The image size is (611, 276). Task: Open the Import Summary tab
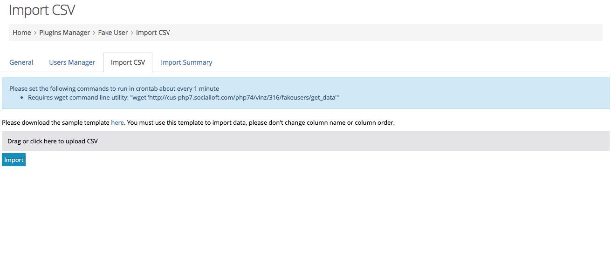coord(186,62)
